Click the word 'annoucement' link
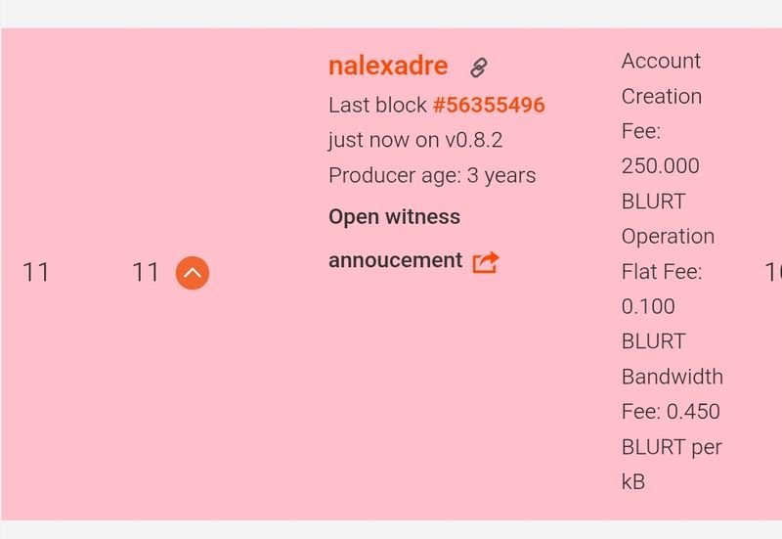 [x=395, y=260]
